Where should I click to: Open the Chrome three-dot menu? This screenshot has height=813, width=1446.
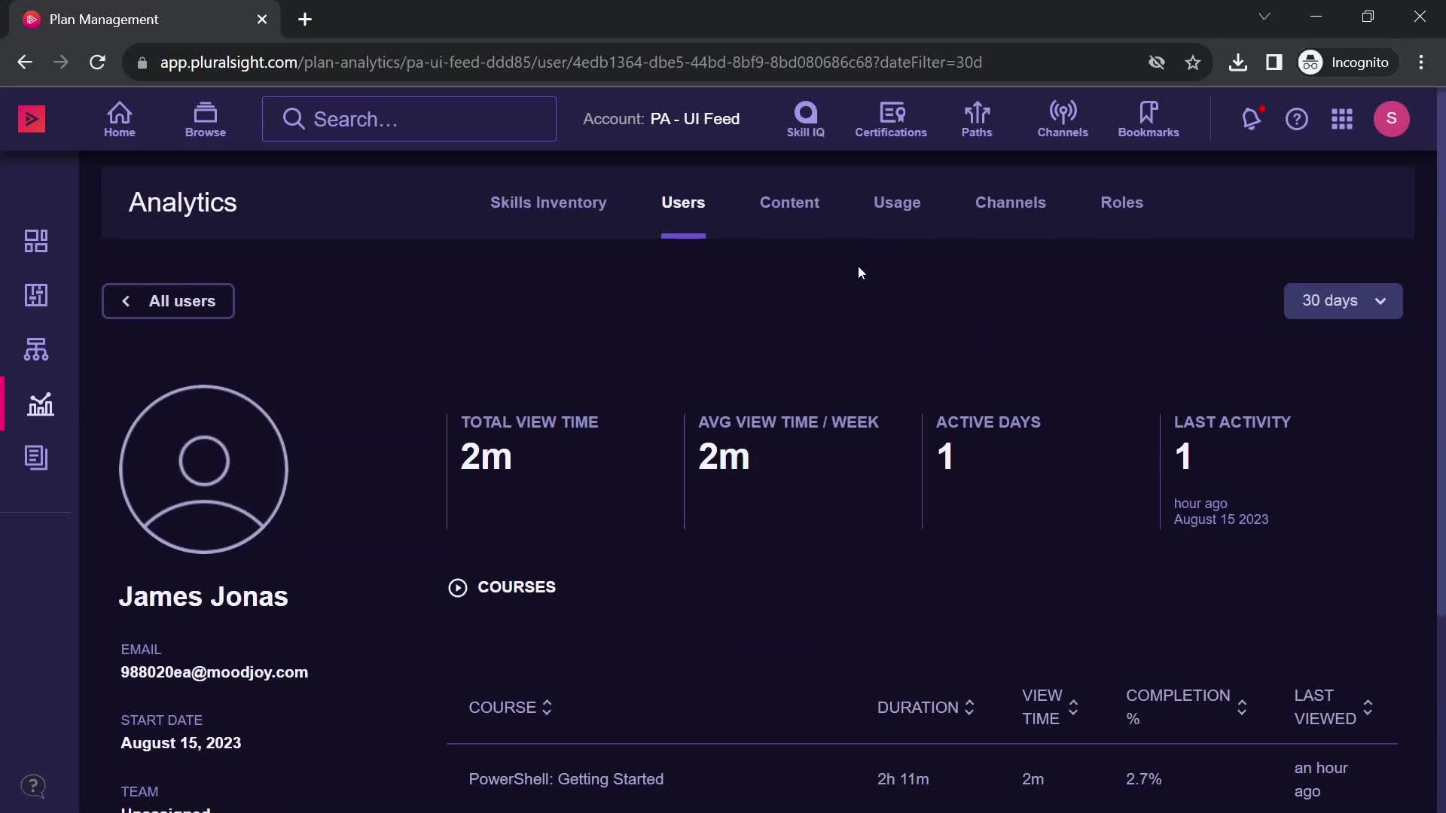coord(1421,62)
